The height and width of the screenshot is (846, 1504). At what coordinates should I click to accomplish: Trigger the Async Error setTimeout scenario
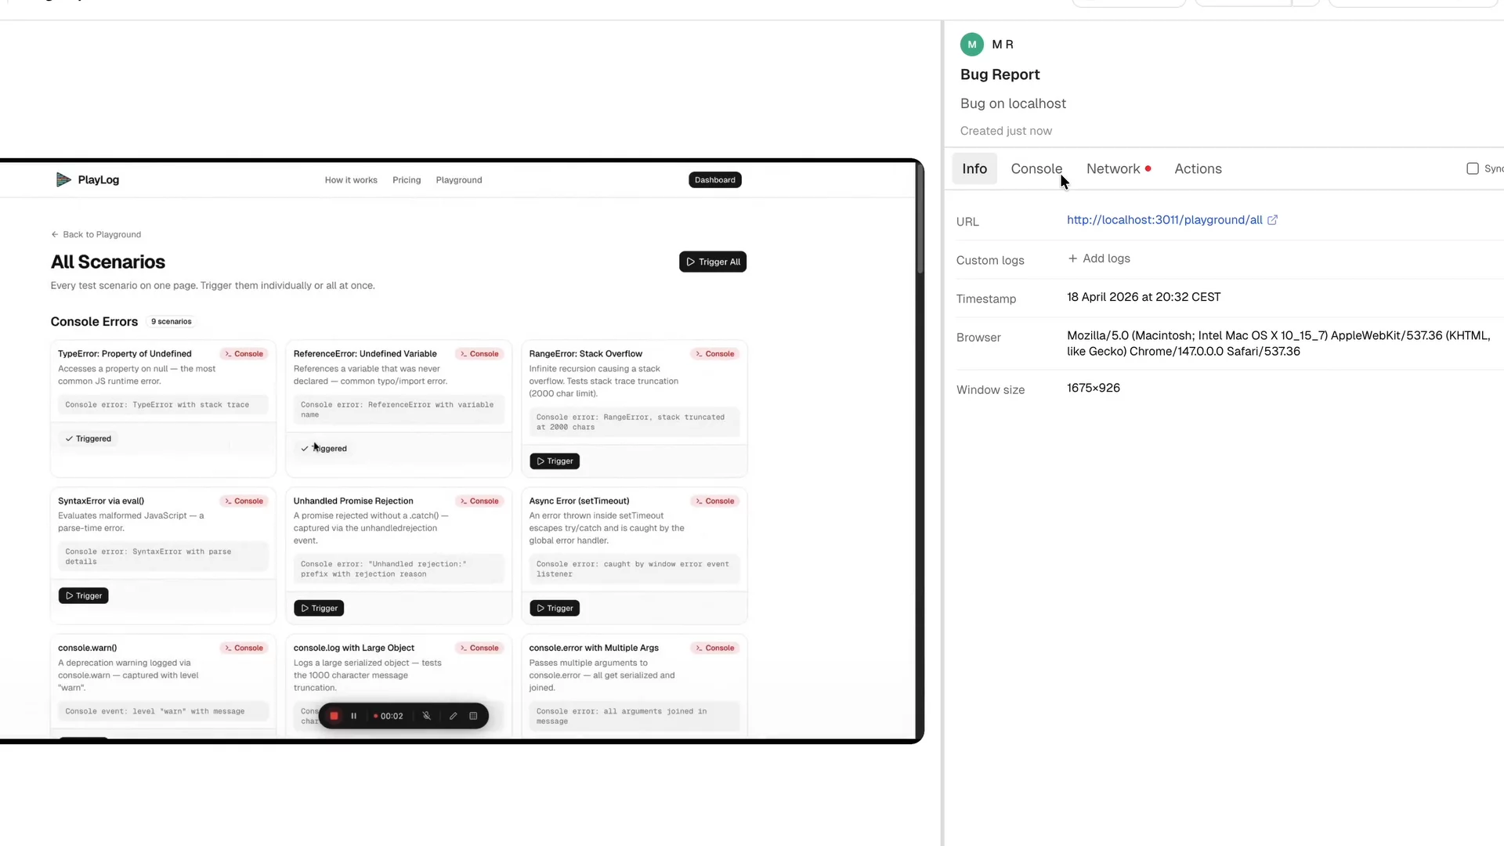click(555, 609)
